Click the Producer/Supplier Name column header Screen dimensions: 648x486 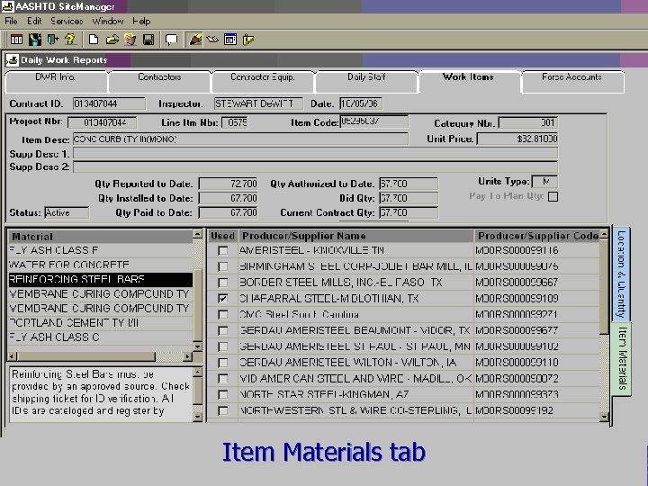[x=356, y=236]
